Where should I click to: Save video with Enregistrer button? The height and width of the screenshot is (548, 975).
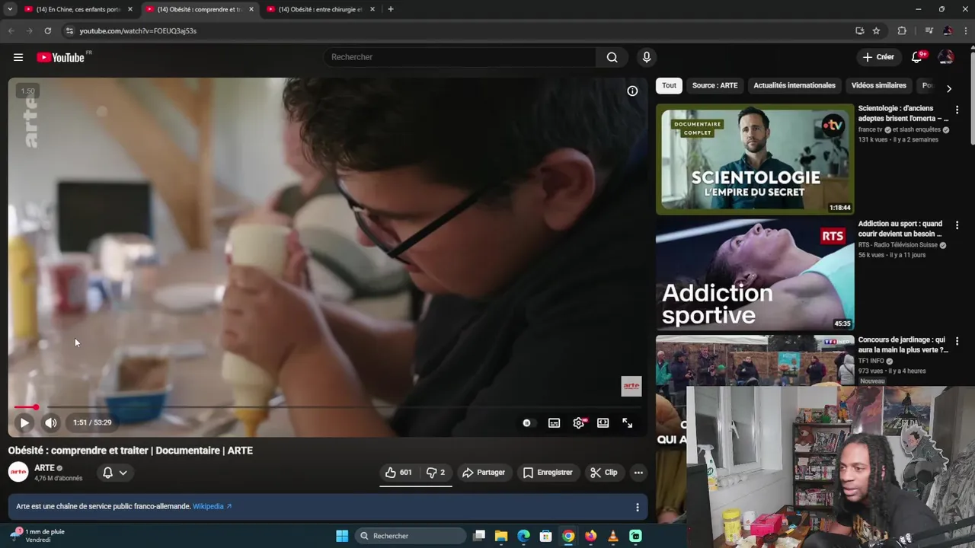click(x=548, y=473)
